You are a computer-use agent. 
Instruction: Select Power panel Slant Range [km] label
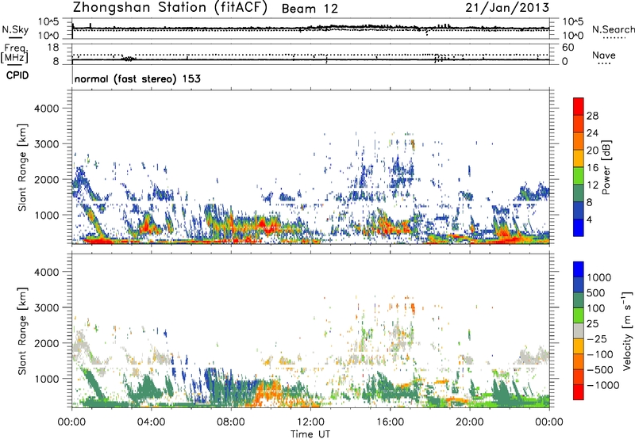22,167
